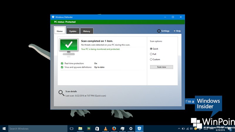Open the Windows Store taskbar icon
The width and height of the screenshot is (235, 132).
tap(97, 128)
